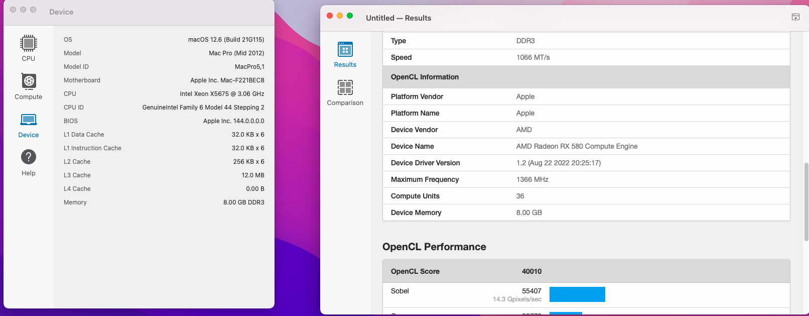
Task: Open the Help section
Action: [x=29, y=163]
